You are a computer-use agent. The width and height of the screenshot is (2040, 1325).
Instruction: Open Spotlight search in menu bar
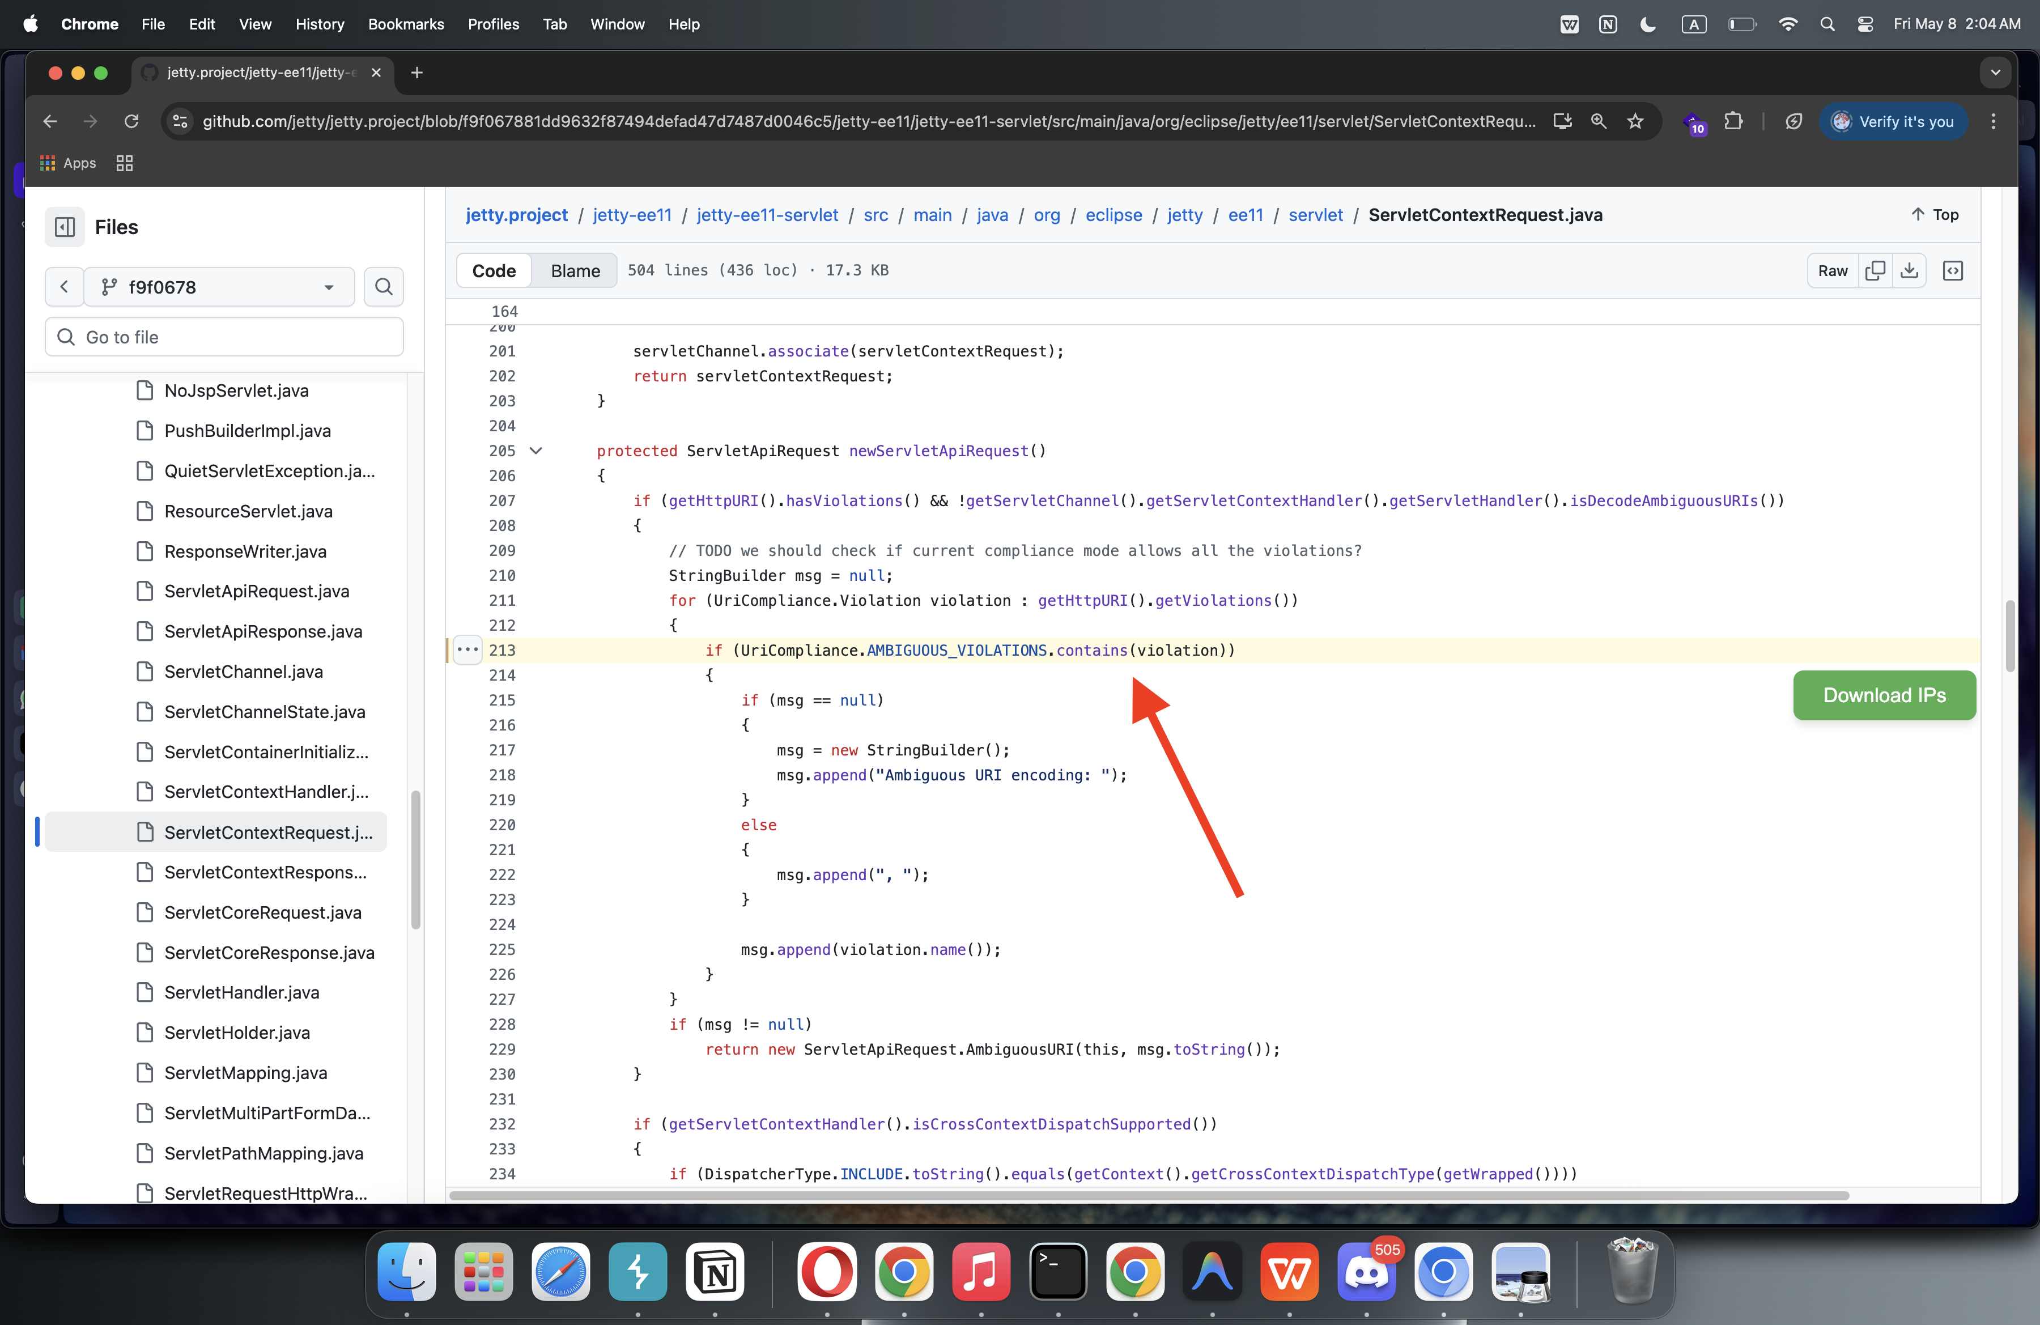tap(1826, 24)
